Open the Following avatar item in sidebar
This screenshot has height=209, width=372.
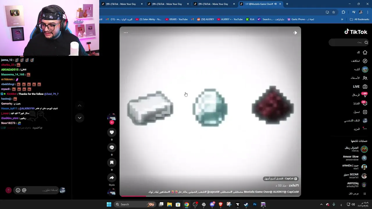(365, 69)
